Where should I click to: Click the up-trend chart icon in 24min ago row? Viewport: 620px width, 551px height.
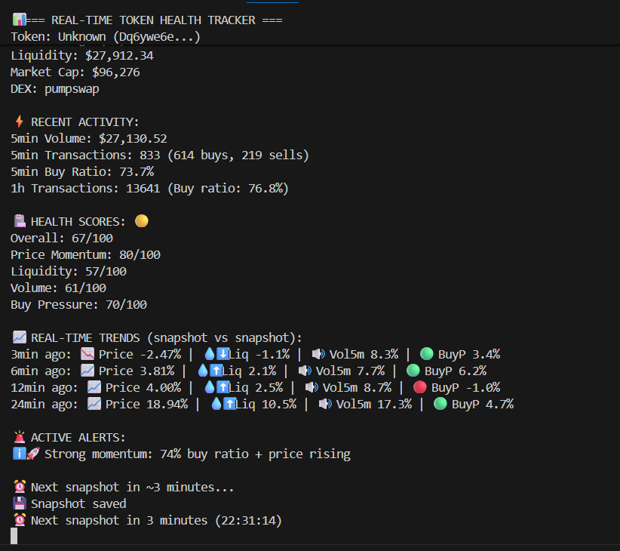click(x=94, y=404)
